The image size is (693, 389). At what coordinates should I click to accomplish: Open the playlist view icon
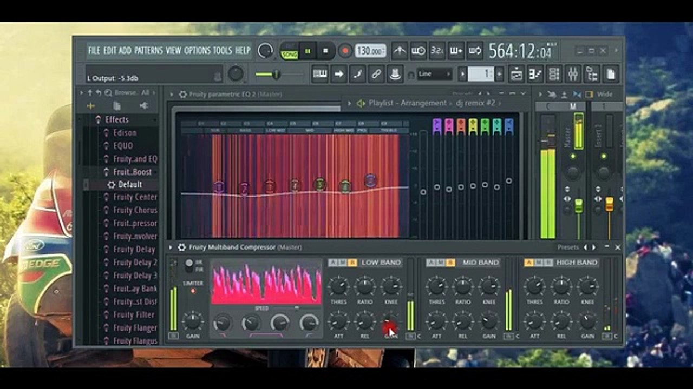[x=517, y=74]
